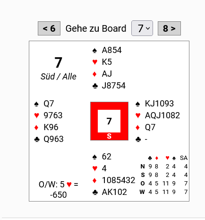This screenshot has height=220, width=205.
Task: Click East's heart suit icon
Action: coord(138,115)
